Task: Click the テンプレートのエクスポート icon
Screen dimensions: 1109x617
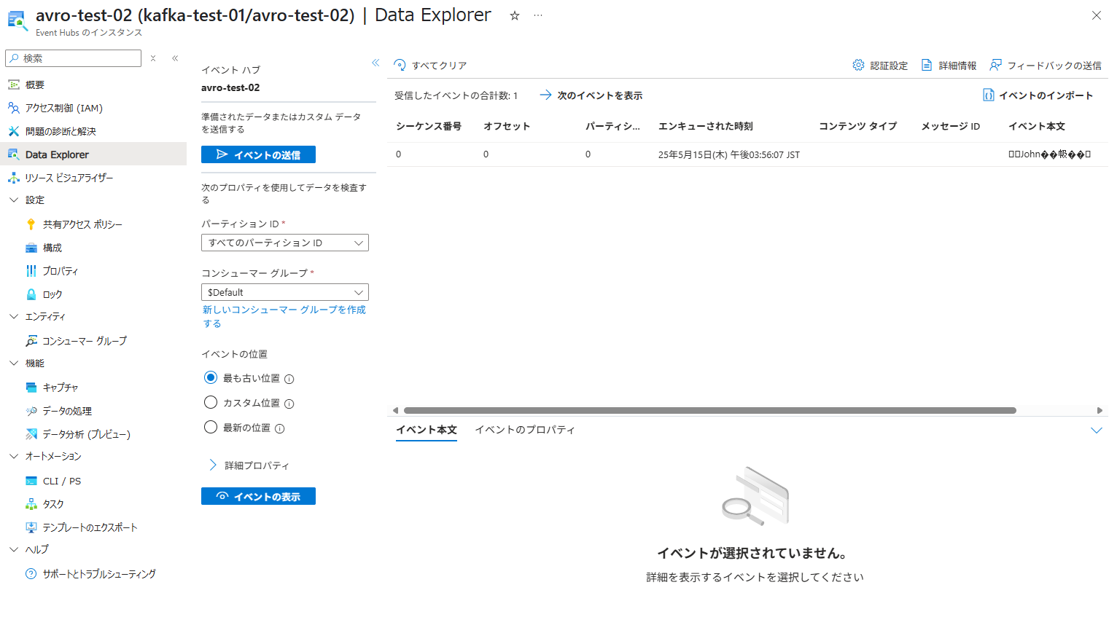Action: pos(31,527)
